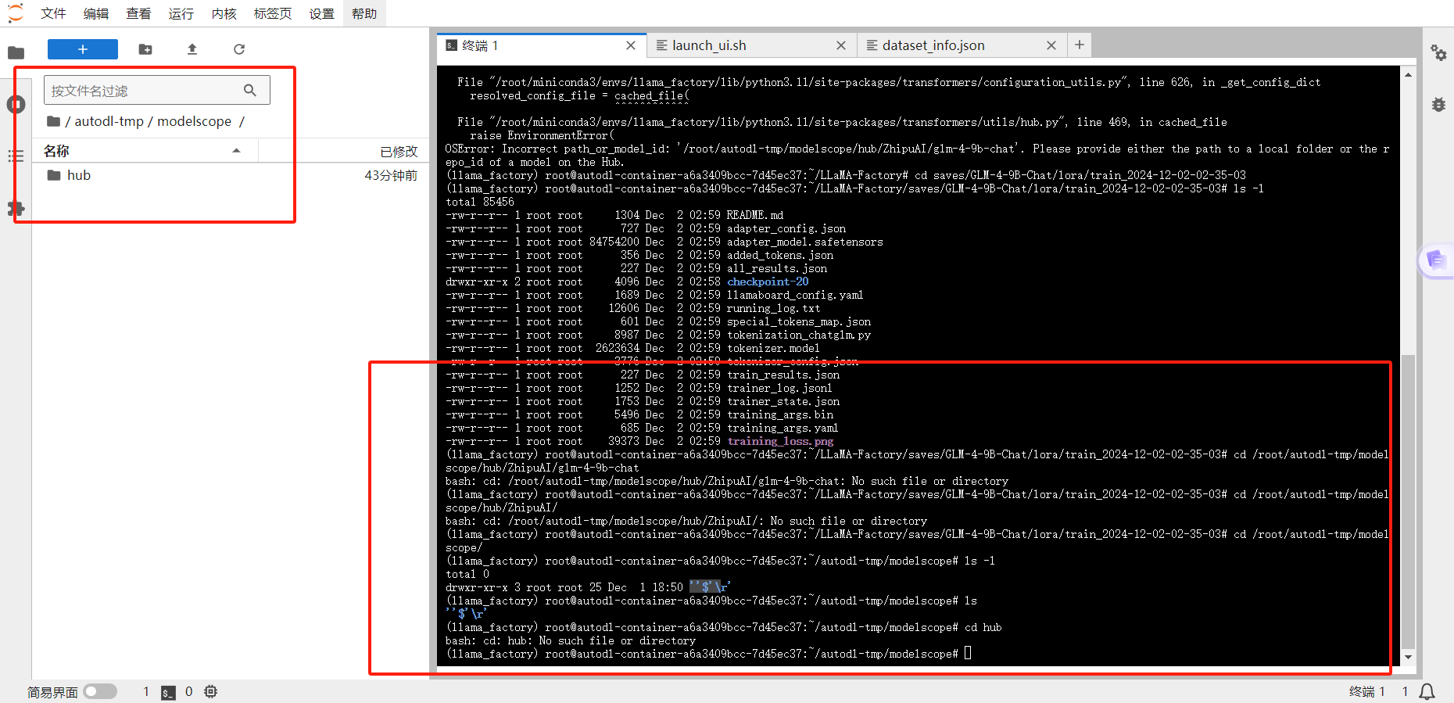Viewport: 1454px width, 703px height.
Task: Sort files by 已修改 column header
Action: point(398,152)
